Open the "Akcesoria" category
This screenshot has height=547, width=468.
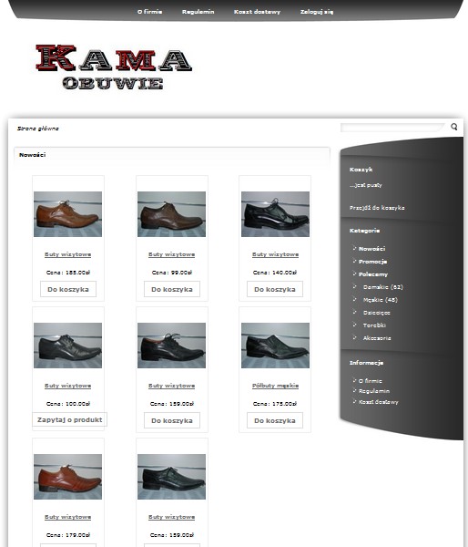tap(377, 338)
